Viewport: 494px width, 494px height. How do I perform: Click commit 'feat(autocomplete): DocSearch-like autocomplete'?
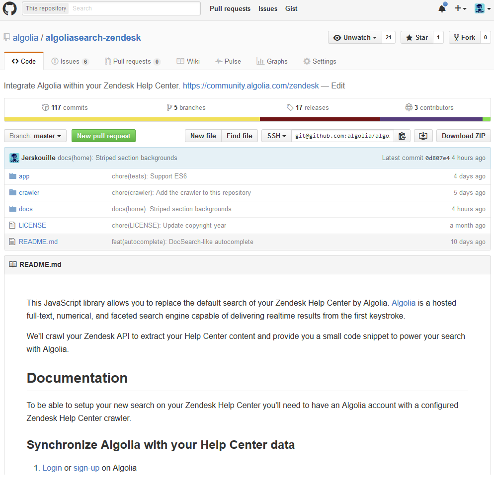(x=182, y=242)
